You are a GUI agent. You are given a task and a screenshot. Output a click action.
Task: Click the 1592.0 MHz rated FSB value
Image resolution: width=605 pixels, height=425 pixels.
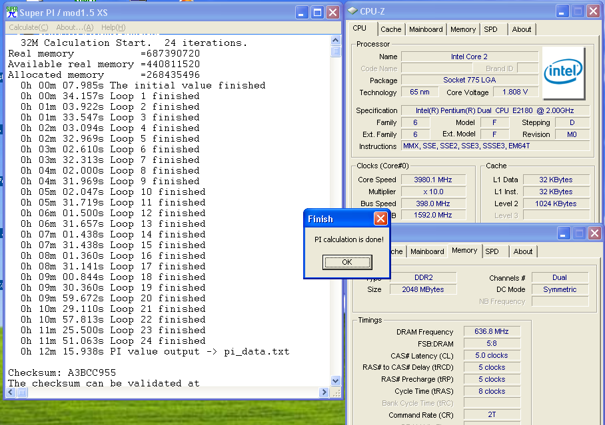(433, 215)
